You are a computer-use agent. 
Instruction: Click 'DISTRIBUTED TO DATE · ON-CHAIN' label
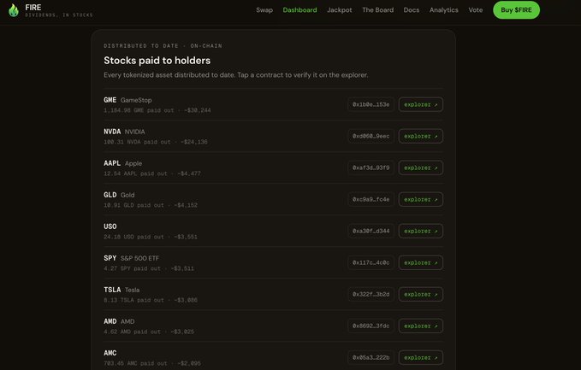click(163, 46)
